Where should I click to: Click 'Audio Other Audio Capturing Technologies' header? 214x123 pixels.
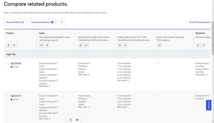tap(170, 39)
